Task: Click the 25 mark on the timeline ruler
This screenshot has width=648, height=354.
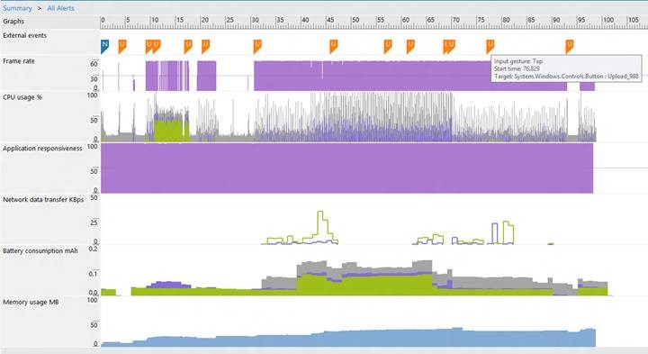Action: click(230, 20)
